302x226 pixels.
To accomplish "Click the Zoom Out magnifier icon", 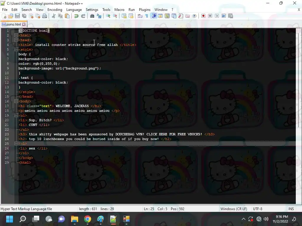I will click(115, 16).
